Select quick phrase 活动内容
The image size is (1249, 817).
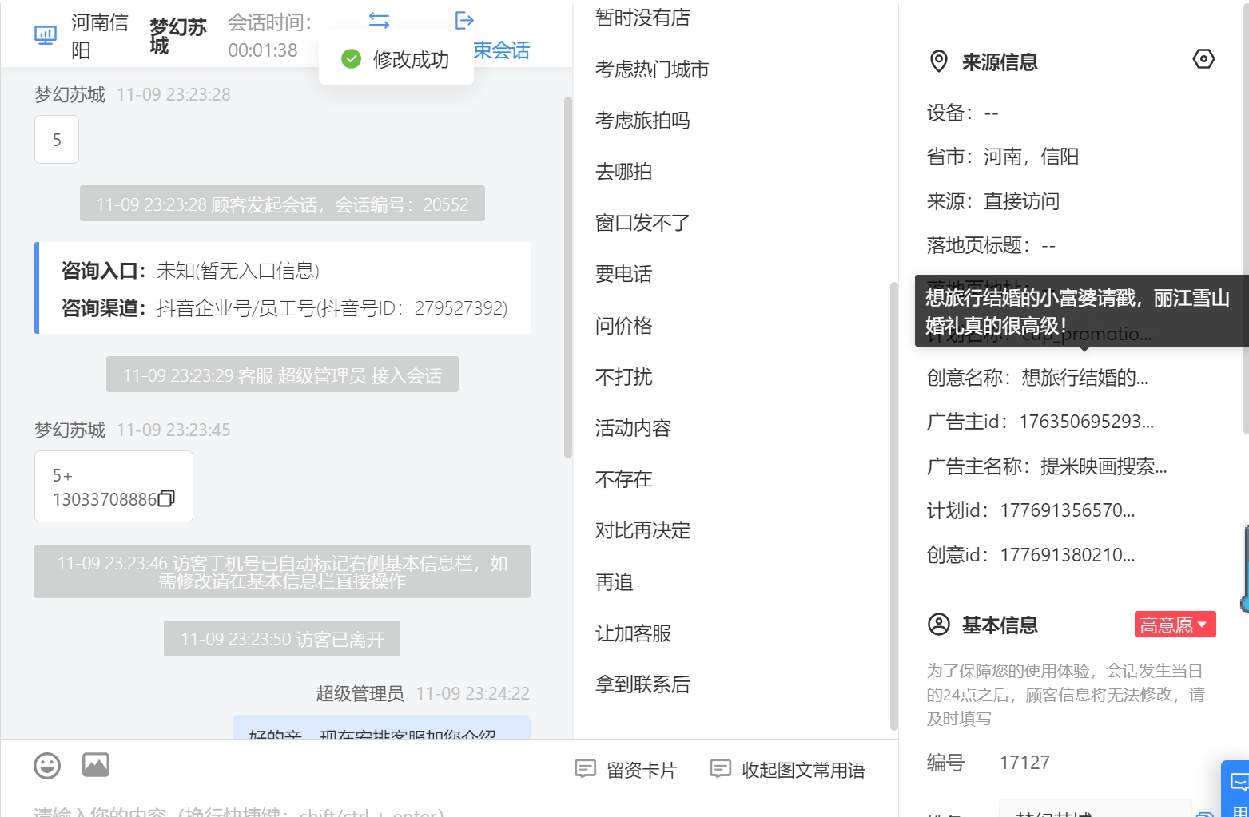click(x=633, y=428)
